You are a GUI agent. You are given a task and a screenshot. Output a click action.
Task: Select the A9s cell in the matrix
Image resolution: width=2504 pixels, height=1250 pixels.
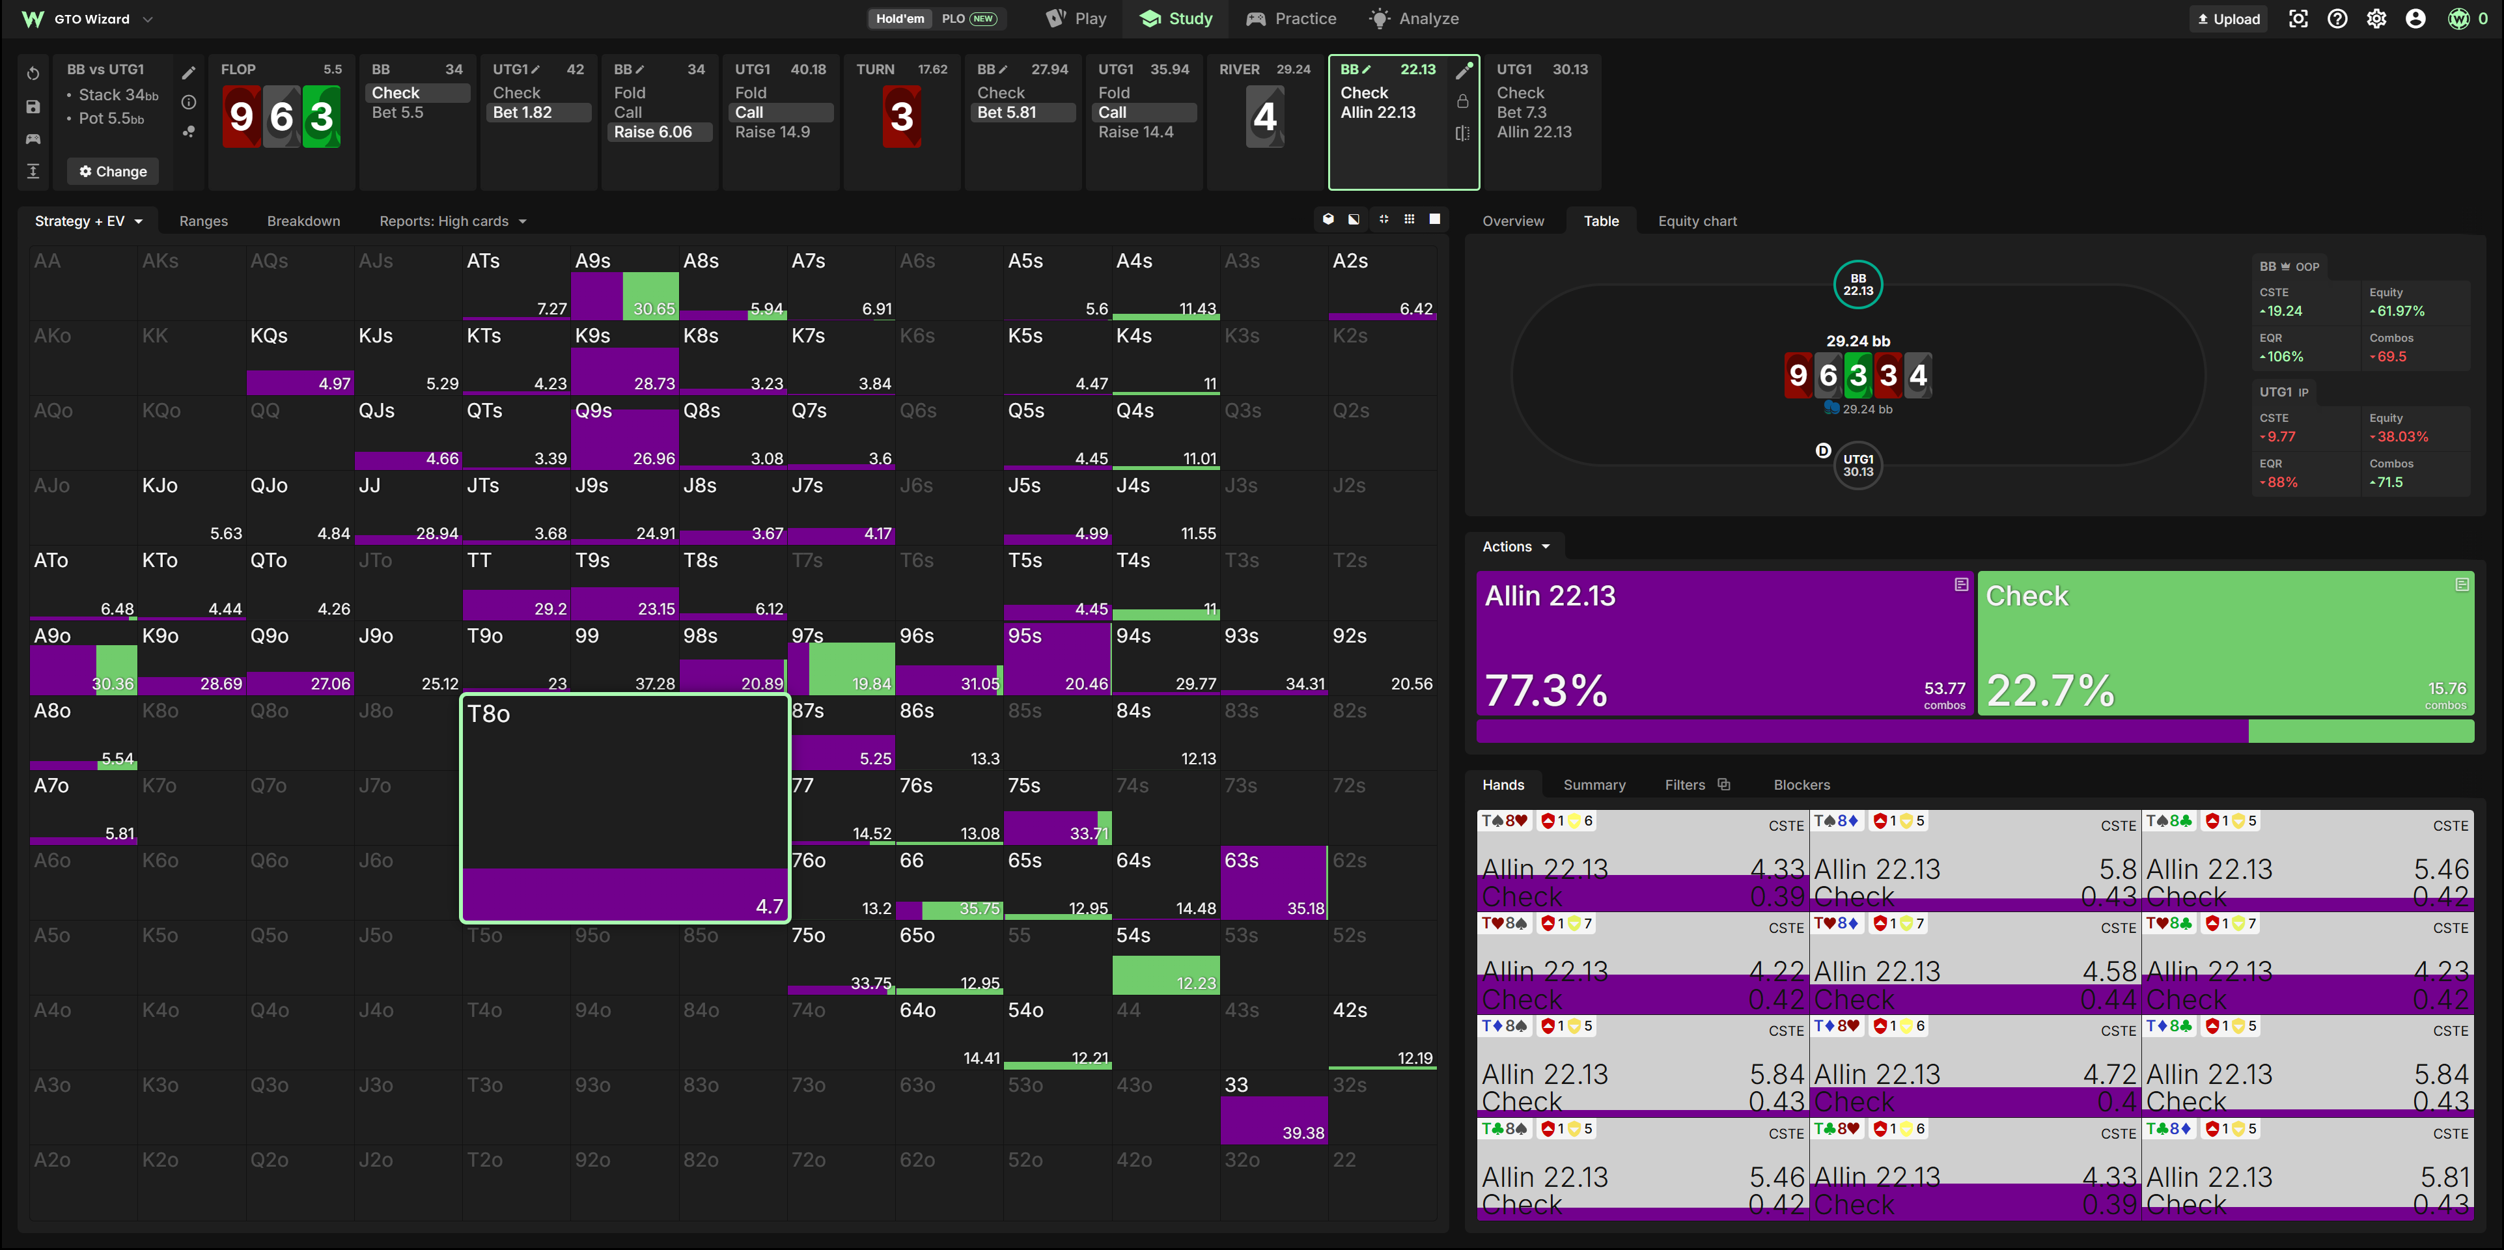624,284
